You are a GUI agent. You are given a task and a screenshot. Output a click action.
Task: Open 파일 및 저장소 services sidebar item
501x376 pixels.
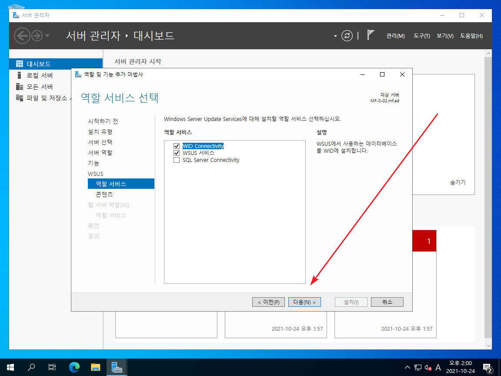pos(43,98)
